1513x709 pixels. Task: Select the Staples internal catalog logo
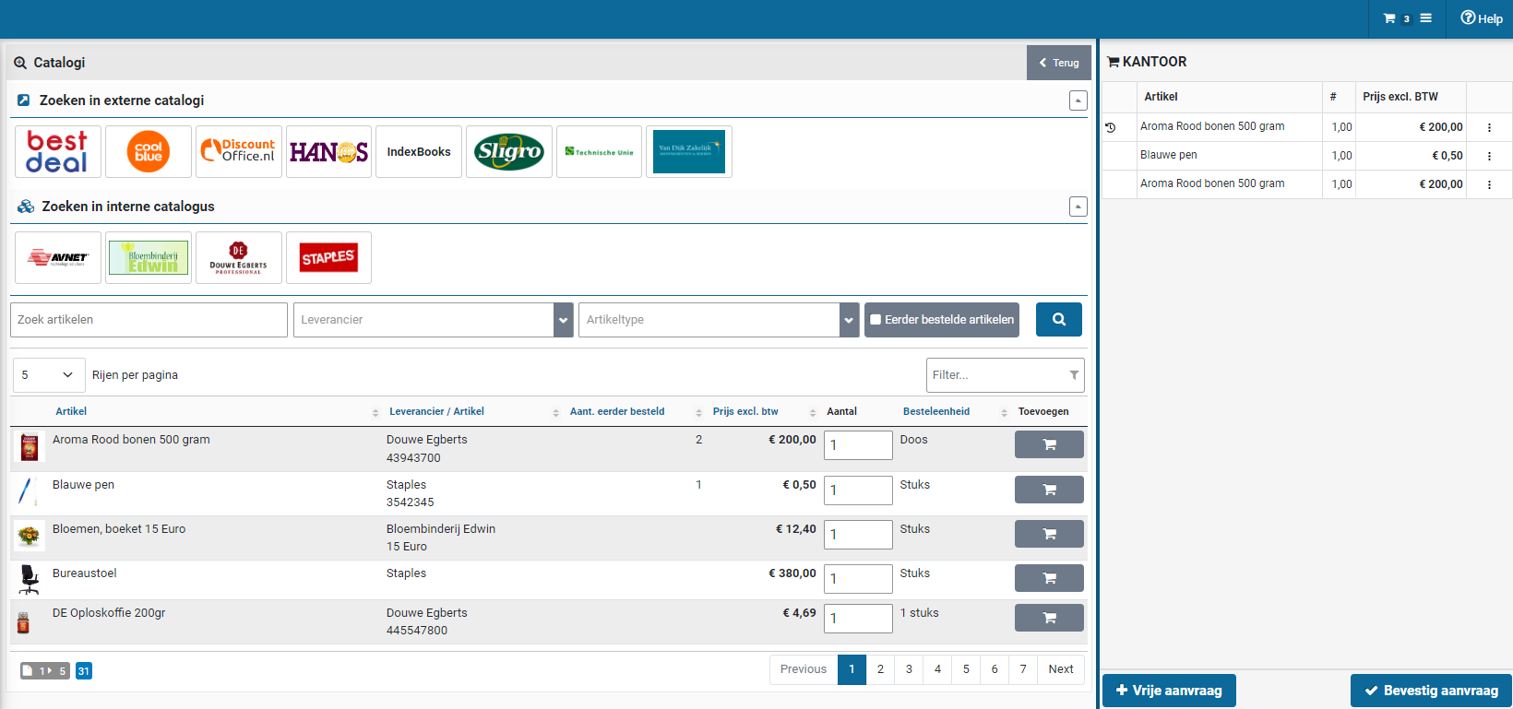328,258
